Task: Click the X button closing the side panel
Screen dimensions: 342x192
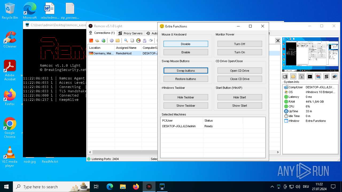Action: pos(278,41)
